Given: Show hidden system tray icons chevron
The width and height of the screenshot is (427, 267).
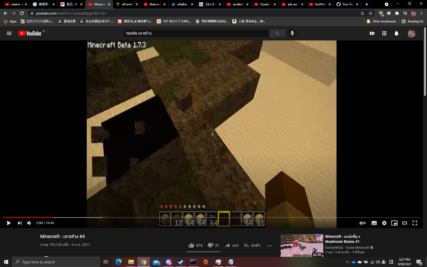Looking at the screenshot, I should pos(347,262).
